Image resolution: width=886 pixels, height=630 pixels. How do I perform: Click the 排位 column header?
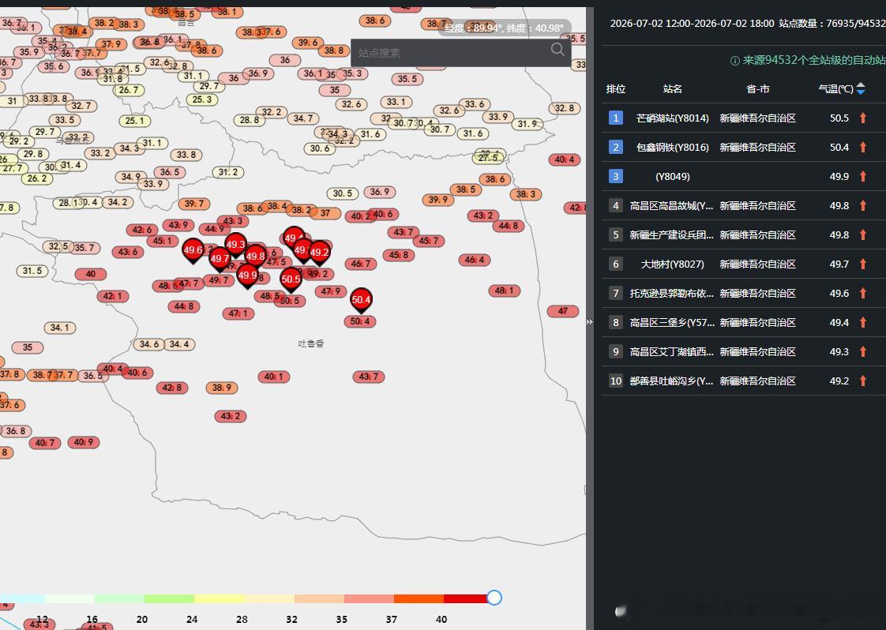point(615,88)
